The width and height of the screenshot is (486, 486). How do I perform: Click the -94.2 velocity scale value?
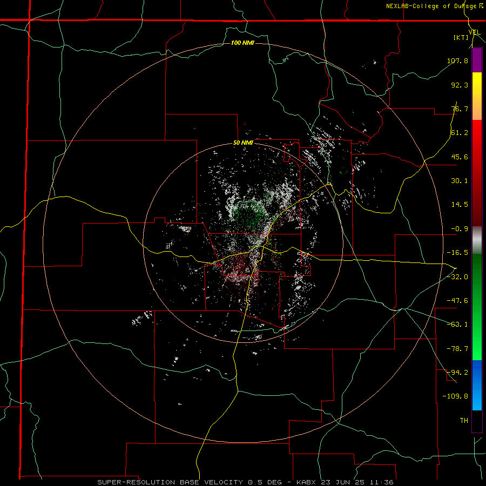pyautogui.click(x=457, y=373)
